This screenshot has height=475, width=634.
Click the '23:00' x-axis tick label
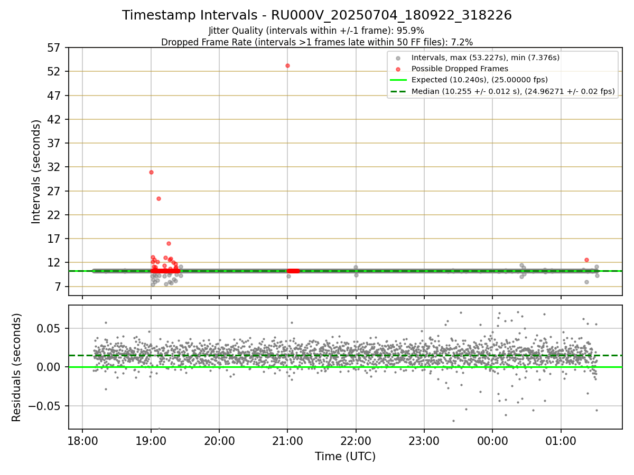(x=424, y=440)
